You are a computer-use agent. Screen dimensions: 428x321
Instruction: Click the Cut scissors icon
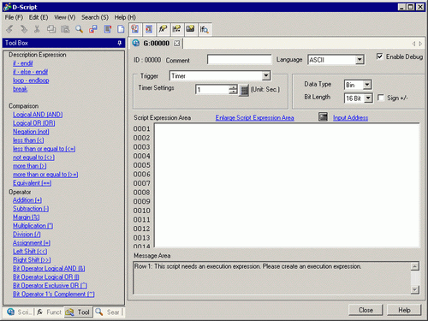tap(37, 29)
